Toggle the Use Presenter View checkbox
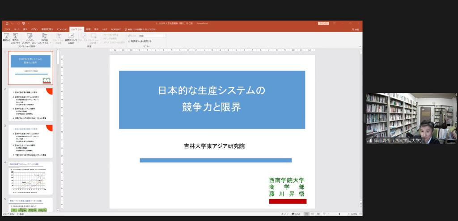This screenshot has height=221, width=458. pos(129,41)
